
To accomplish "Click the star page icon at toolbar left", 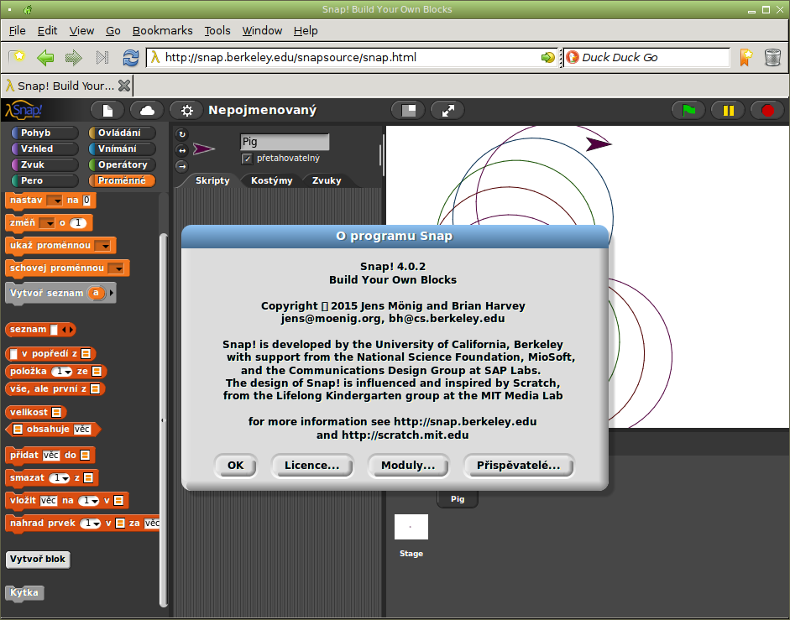I will click(17, 57).
